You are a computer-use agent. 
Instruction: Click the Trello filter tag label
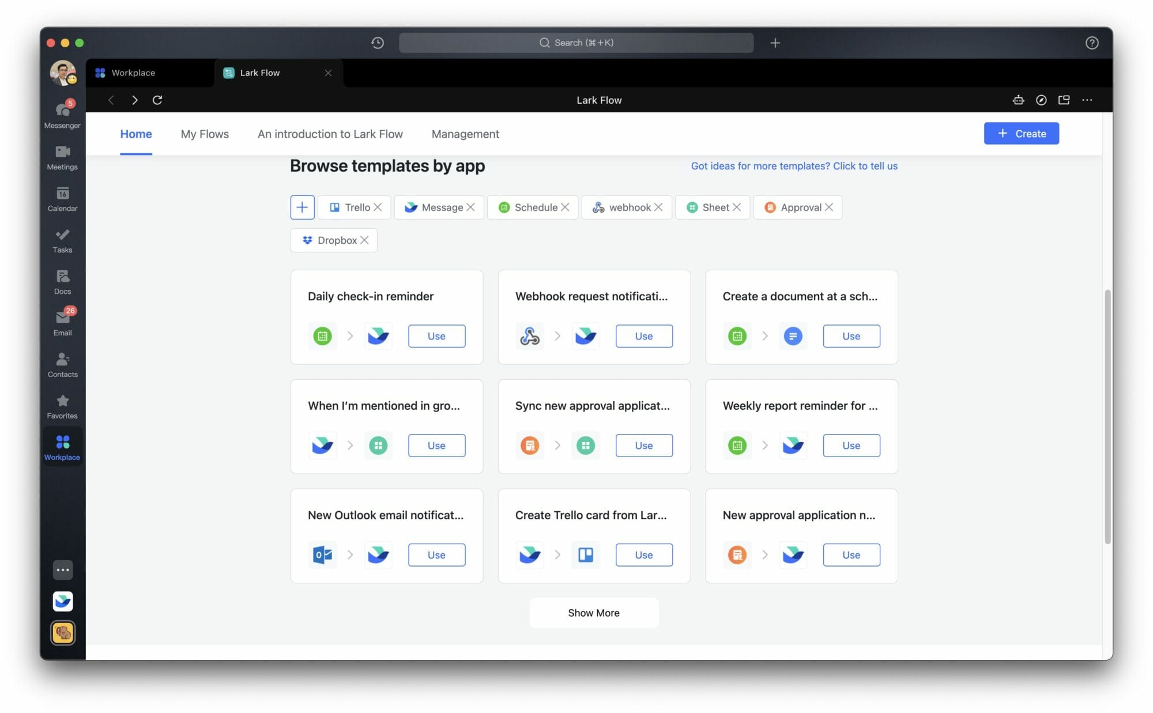point(357,208)
